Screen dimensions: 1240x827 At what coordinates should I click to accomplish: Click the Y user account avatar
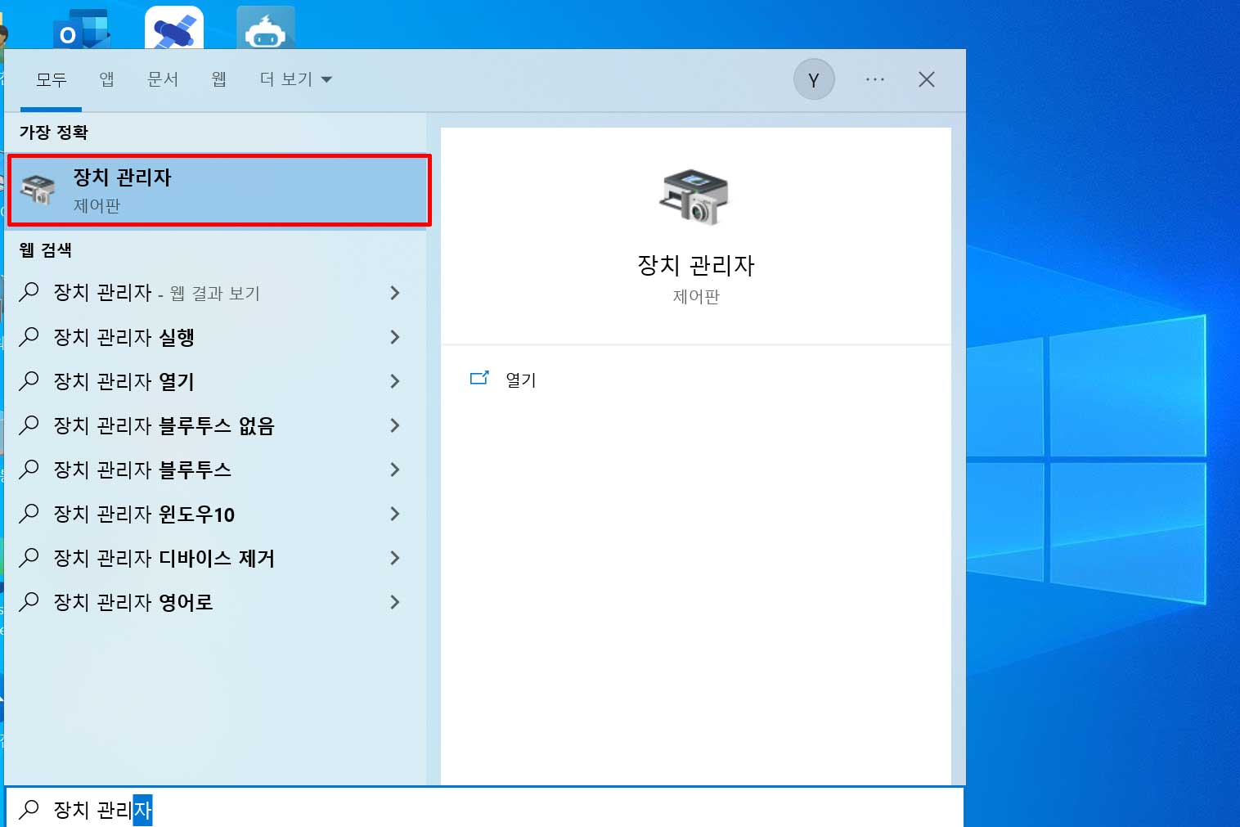click(814, 79)
